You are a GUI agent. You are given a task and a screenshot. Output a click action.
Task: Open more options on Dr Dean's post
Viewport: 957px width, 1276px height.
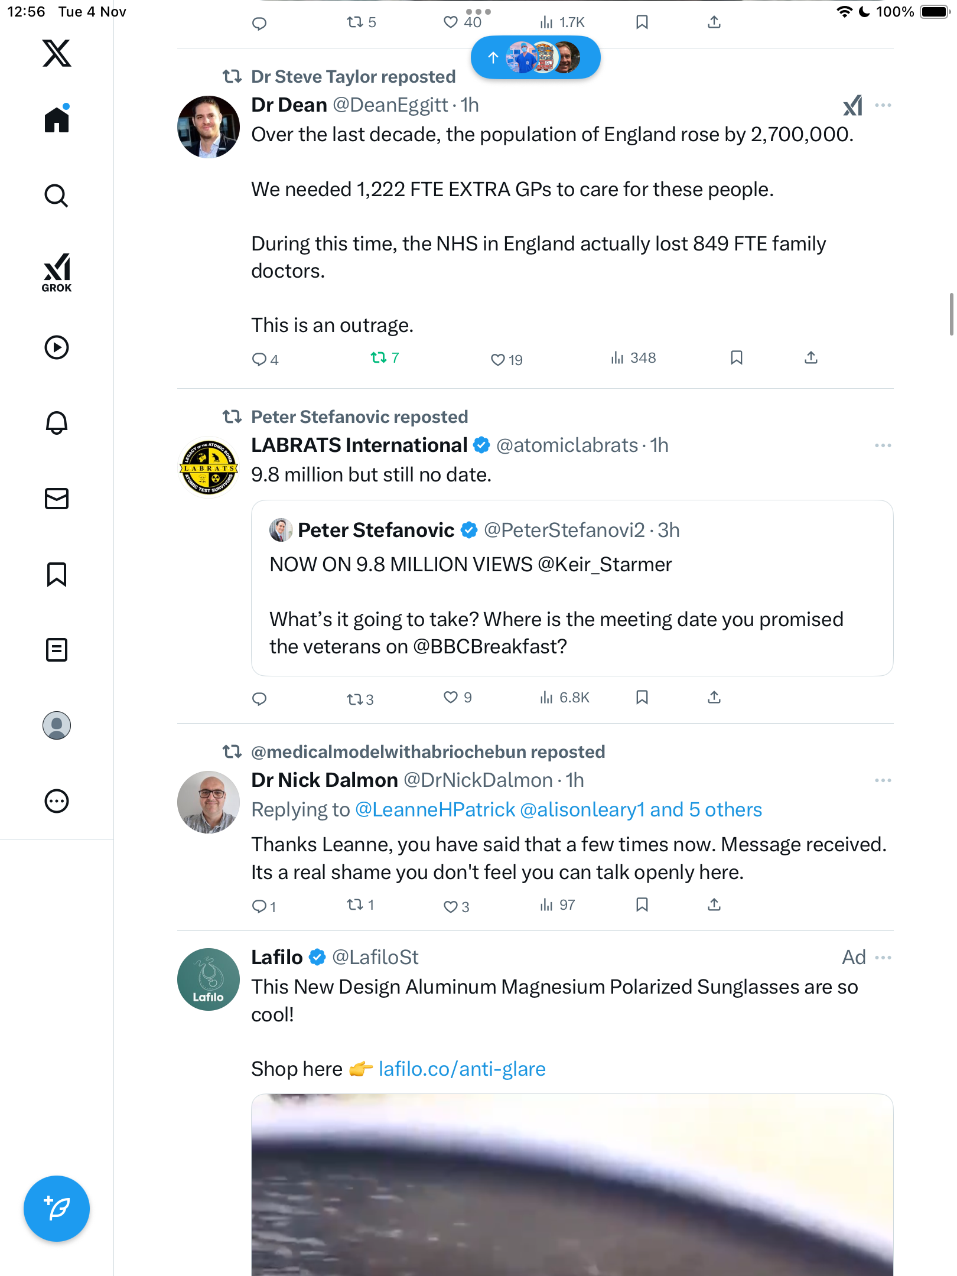coord(883,106)
